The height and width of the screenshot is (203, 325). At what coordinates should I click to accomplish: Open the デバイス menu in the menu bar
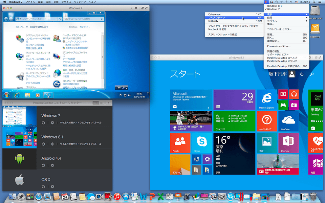[x=66, y=2]
